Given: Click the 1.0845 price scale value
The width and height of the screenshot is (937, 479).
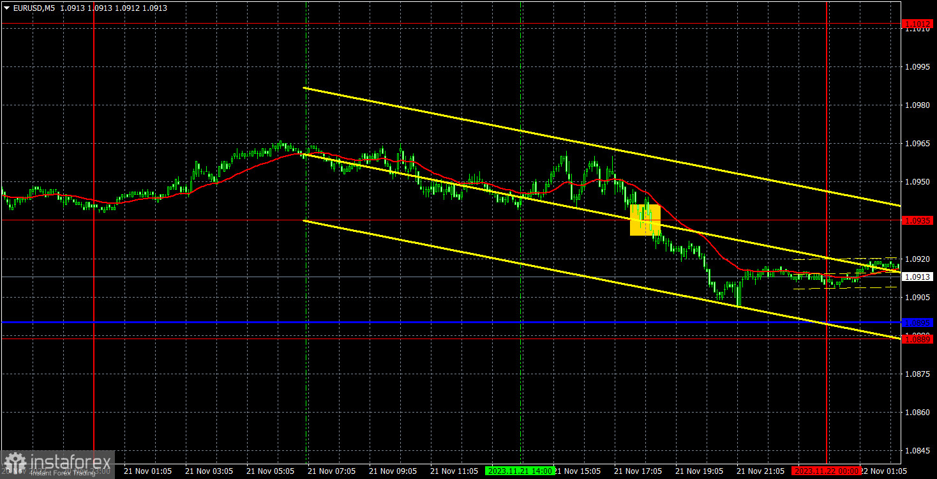Looking at the screenshot, I should click(x=917, y=451).
